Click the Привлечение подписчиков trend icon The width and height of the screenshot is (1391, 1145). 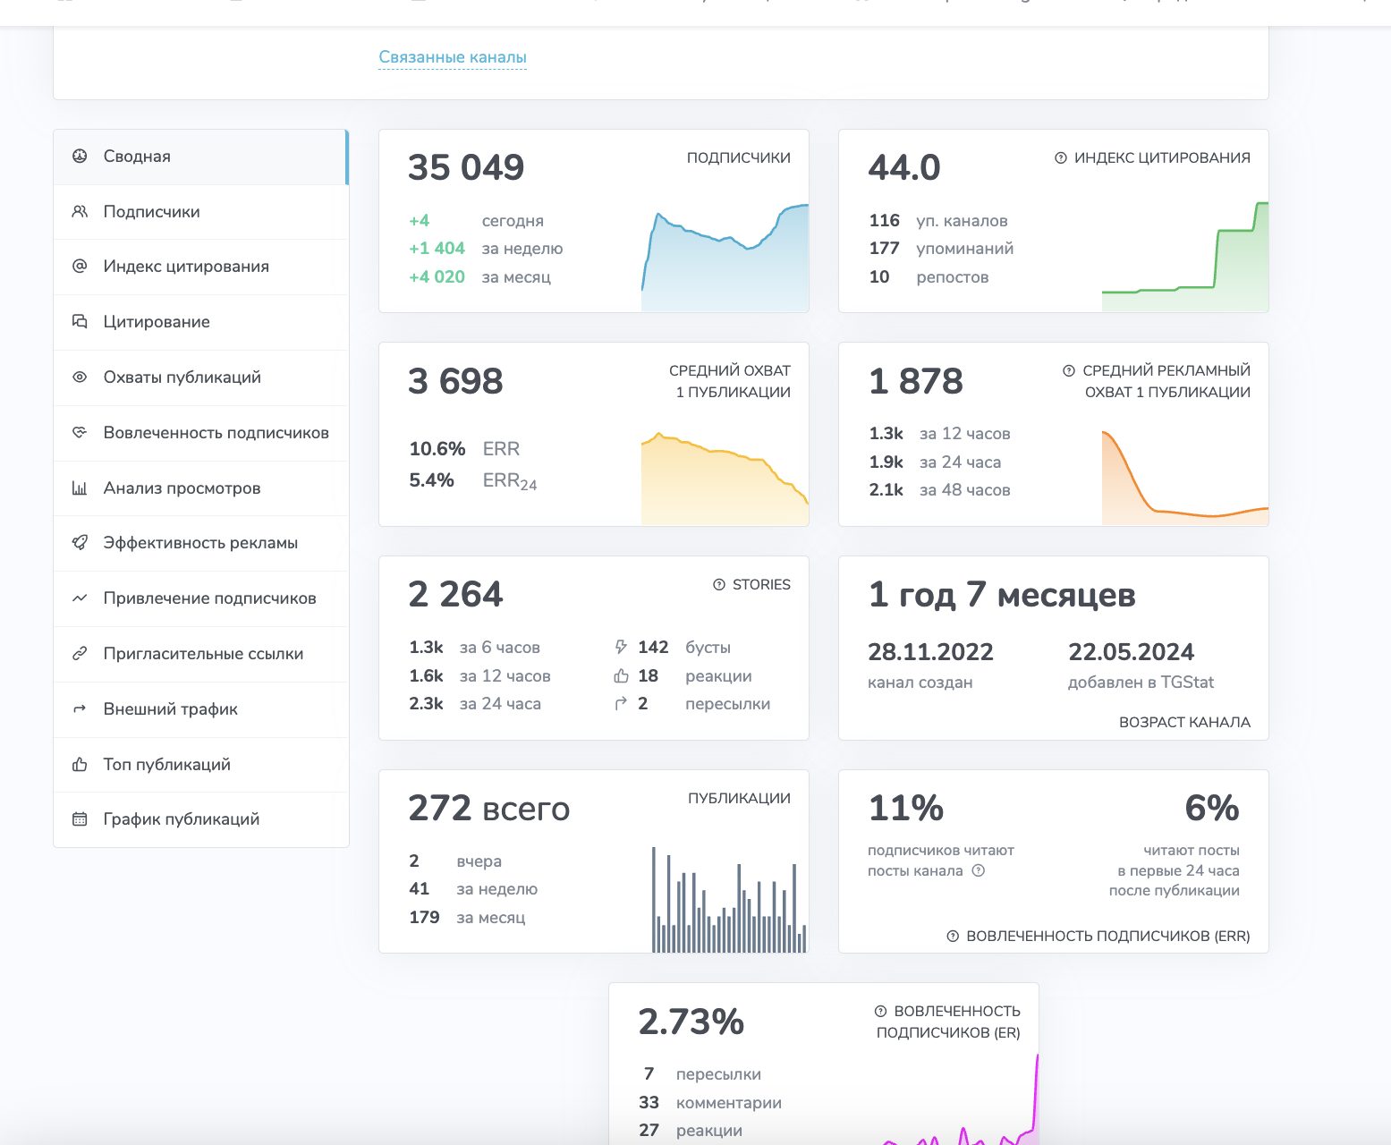point(80,598)
